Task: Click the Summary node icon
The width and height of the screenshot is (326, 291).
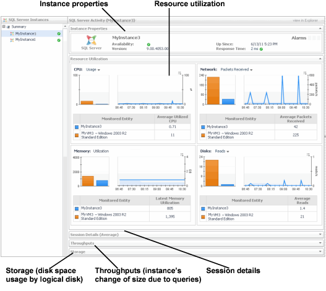Action: click(8, 27)
